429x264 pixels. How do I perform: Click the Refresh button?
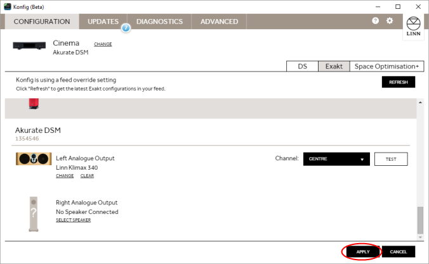click(x=399, y=82)
